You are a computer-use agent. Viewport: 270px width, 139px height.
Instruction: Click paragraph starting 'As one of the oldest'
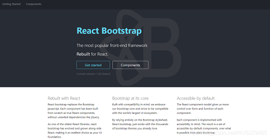pos(75,131)
